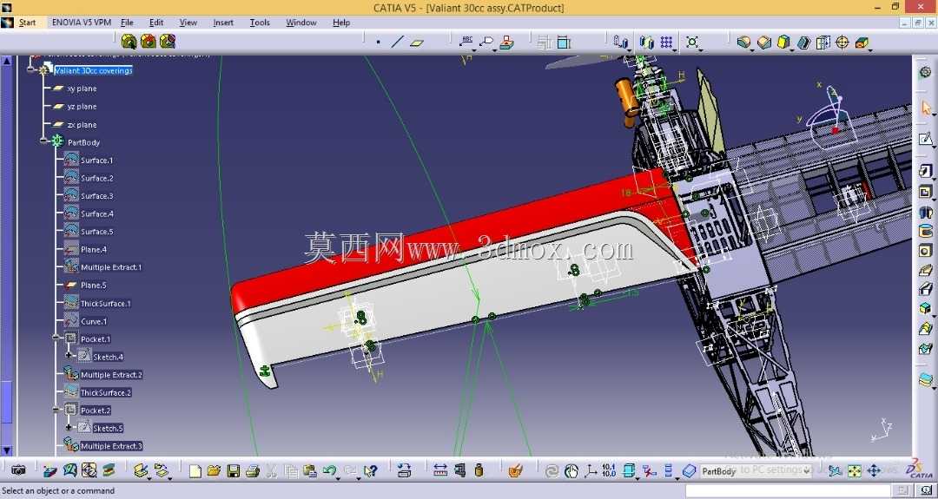Click the Save disk icon
This screenshot has height=499, width=938.
[x=234, y=471]
